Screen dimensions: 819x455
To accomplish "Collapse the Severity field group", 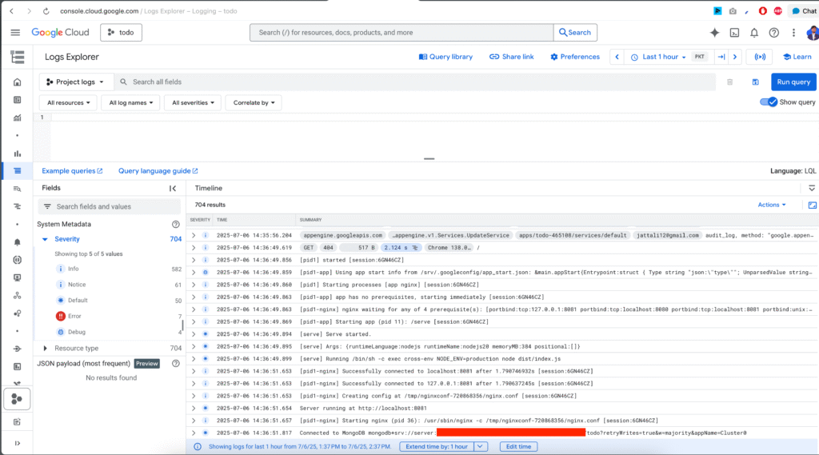I will (45, 239).
